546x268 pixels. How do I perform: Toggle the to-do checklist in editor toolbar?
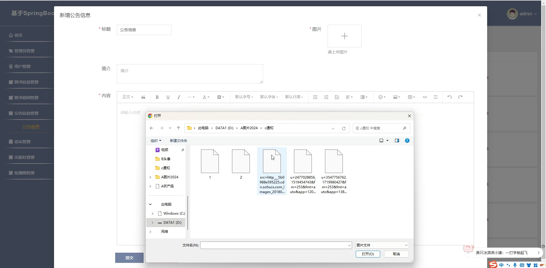337,97
